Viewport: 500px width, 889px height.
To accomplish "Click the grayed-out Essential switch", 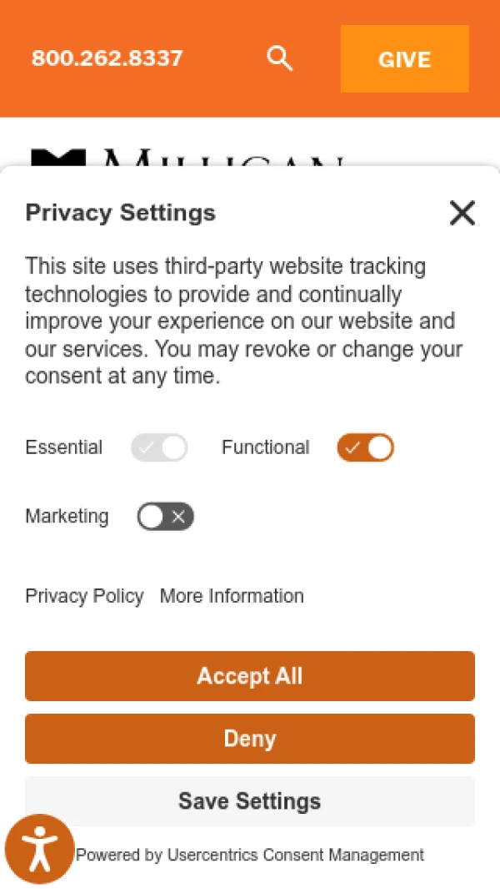I will tap(158, 447).
